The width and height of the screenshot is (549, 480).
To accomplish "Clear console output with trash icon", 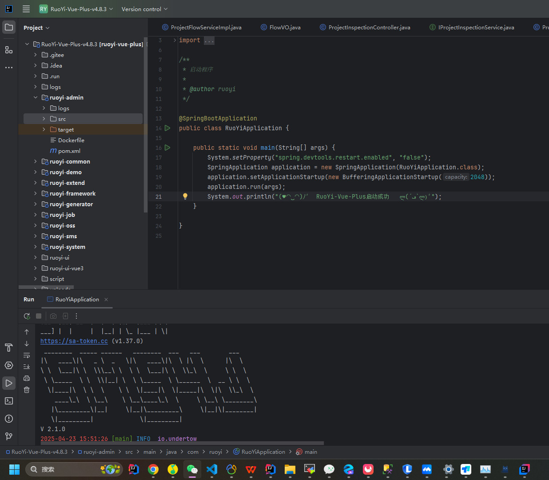I will 27,390.
